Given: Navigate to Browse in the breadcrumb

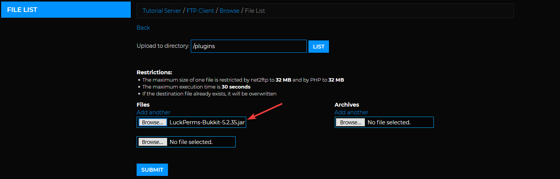Looking at the screenshot, I should 229,11.
